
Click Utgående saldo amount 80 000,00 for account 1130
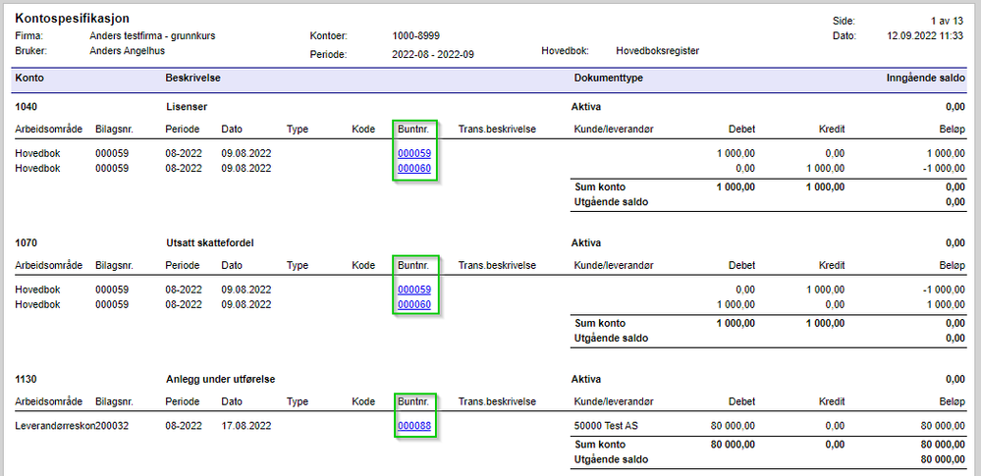942,459
